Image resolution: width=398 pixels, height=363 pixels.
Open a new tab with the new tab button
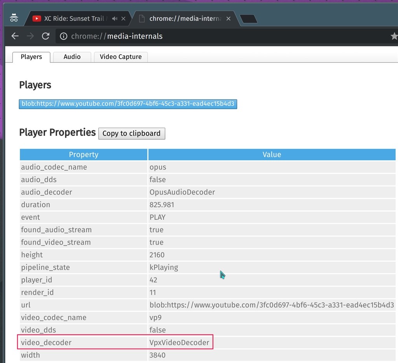248,19
